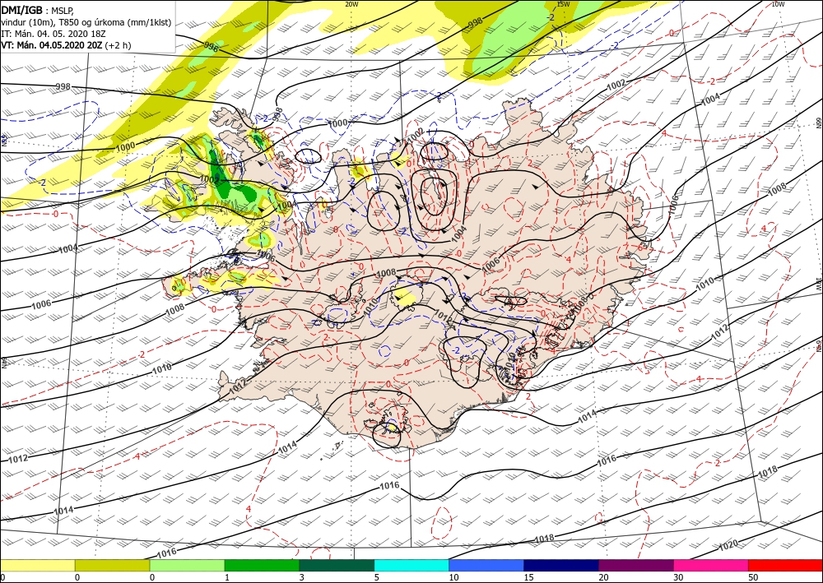Click the legend value '50'

753,577
